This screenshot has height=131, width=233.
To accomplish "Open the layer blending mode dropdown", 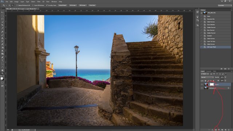I will pyautogui.click(x=207, y=77).
